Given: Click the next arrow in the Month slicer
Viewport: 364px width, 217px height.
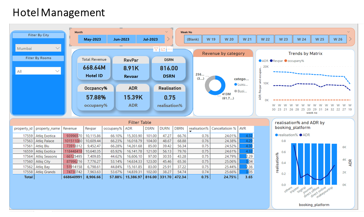Looking at the screenshot, I should pos(169,39).
